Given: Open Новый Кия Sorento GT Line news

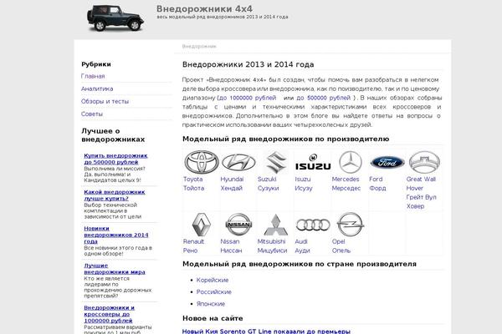Looking at the screenshot, I should tap(266, 331).
